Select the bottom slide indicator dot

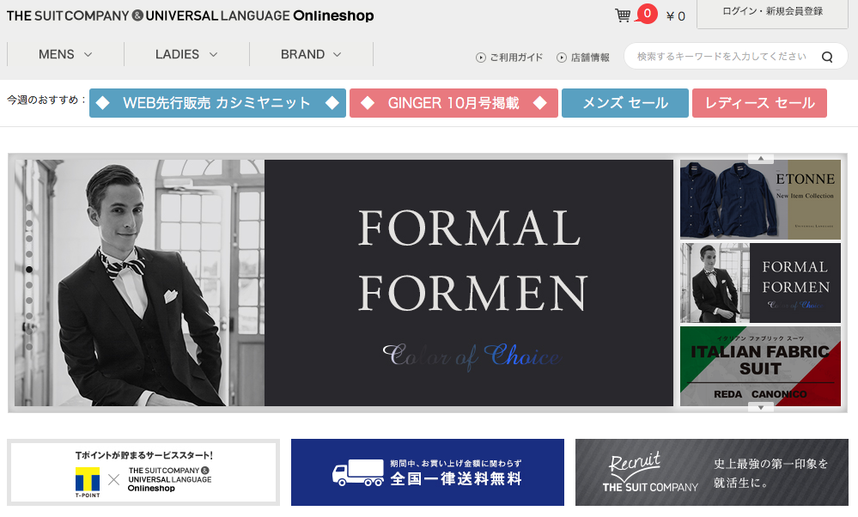(29, 346)
